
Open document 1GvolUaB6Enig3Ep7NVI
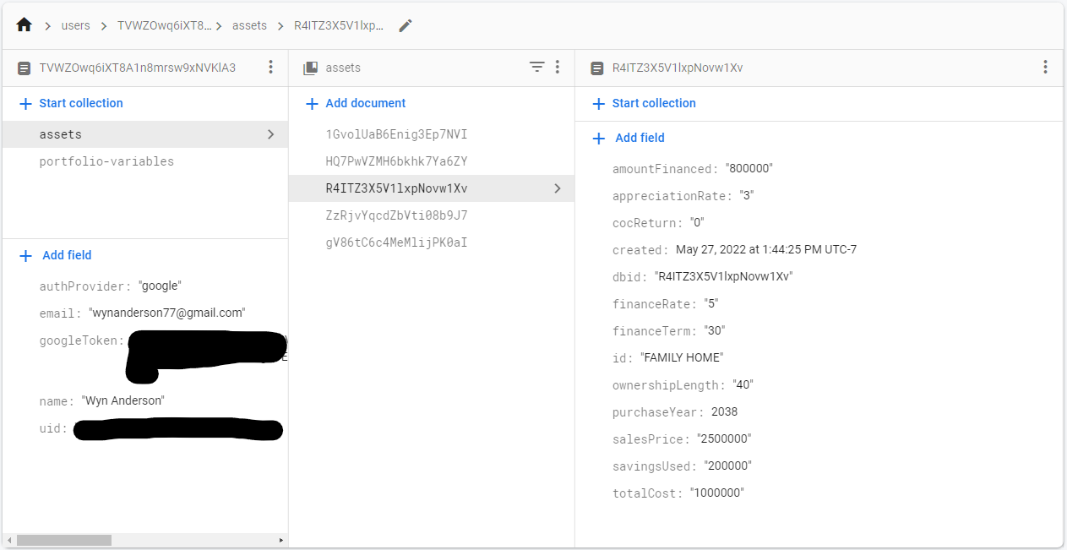coord(431,134)
